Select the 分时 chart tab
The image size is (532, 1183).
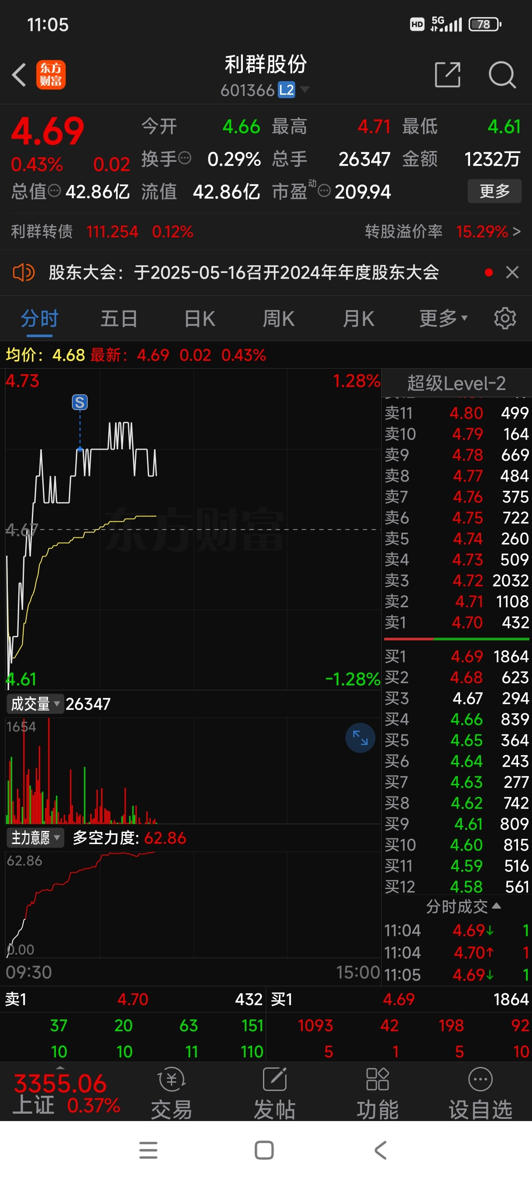(x=40, y=318)
